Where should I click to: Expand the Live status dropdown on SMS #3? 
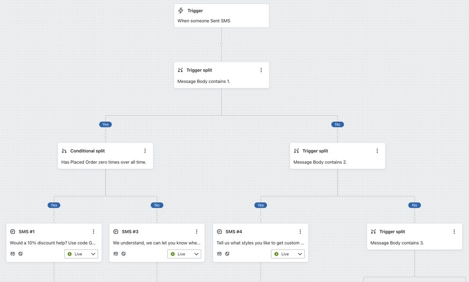(x=184, y=254)
